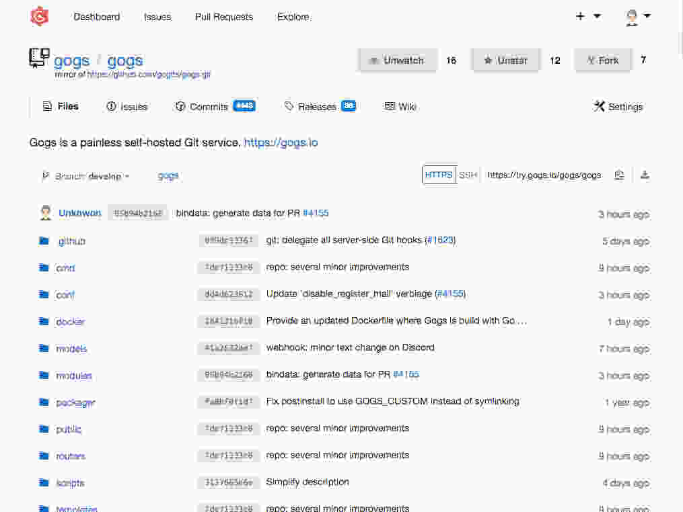Image resolution: width=683 pixels, height=512 pixels.
Task: Click the clone URL input field
Action: (x=544, y=175)
